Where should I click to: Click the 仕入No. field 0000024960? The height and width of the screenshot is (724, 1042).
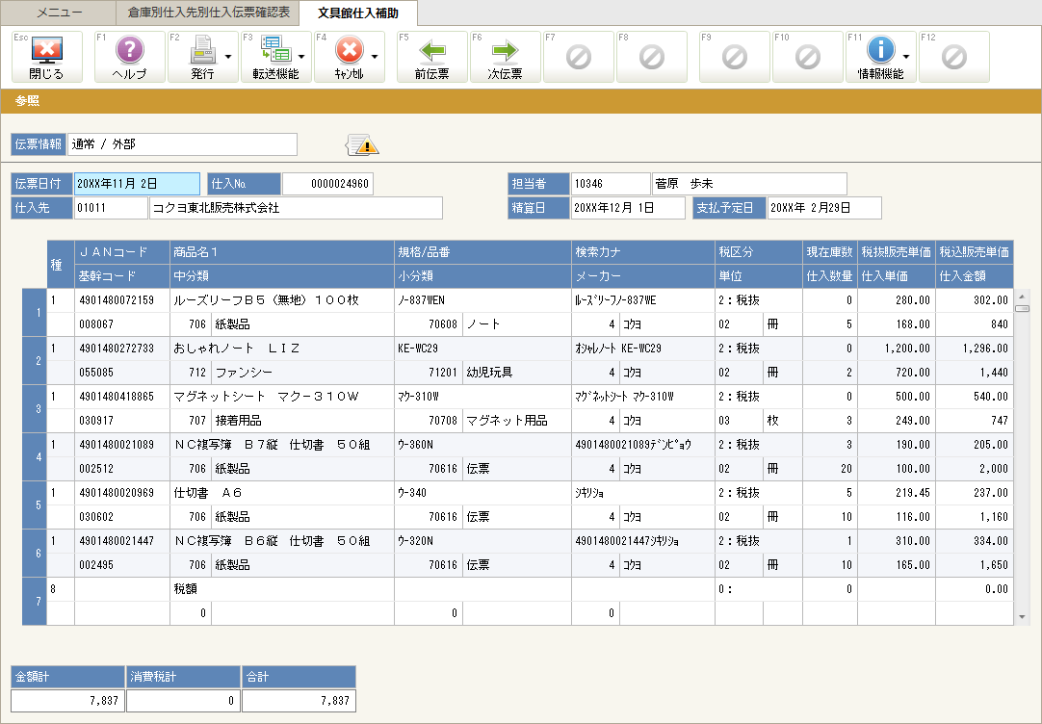[327, 184]
